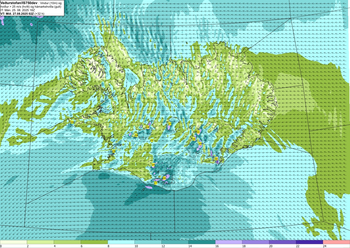This screenshot has height=248, width=350.
Task: Click the 0–2 m/s pale yellow legend swatch
Action: click(x=13, y=242)
